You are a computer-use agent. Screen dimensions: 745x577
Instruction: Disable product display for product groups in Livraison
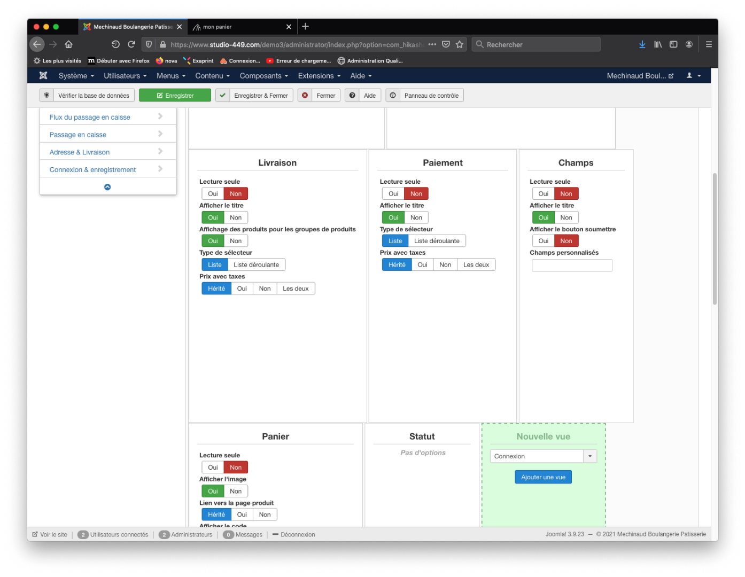[236, 241]
